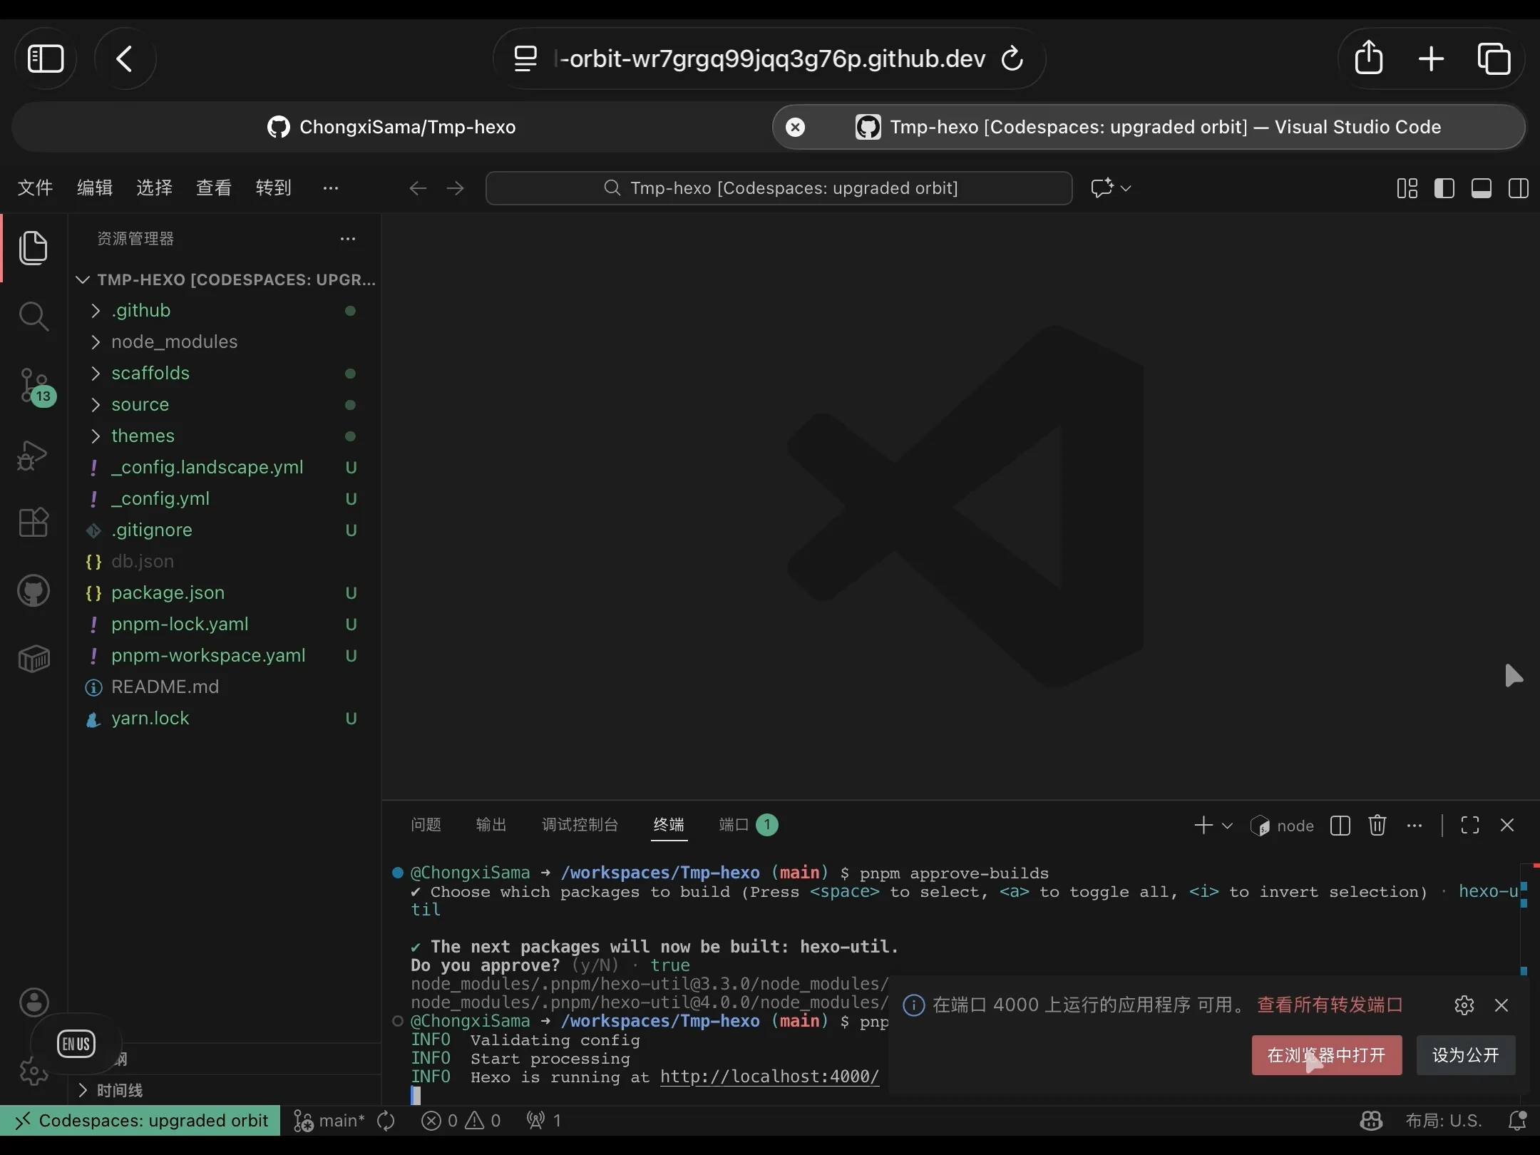Open the Extensions view icon
The image size is (1540, 1155).
(x=34, y=522)
